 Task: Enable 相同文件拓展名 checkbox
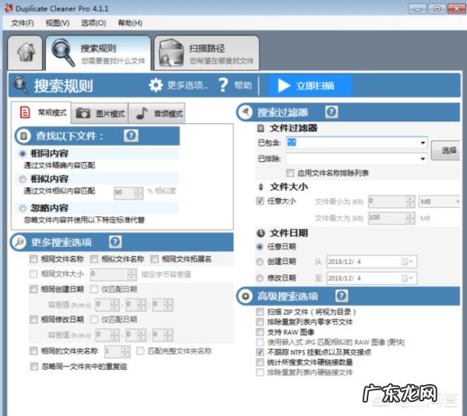[x=155, y=259]
